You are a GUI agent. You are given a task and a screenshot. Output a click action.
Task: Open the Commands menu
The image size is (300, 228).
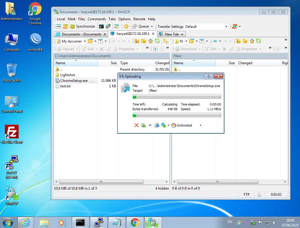(97, 19)
